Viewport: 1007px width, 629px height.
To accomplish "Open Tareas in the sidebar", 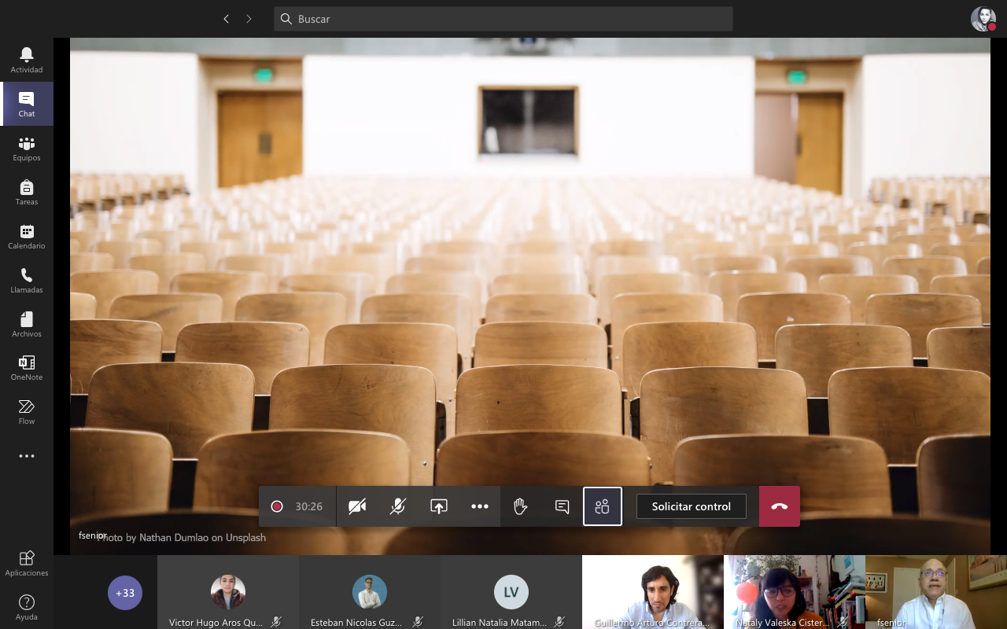I will pyautogui.click(x=27, y=192).
